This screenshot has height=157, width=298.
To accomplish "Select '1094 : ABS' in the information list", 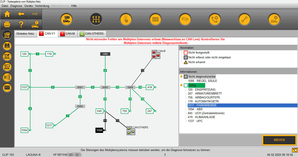I will [195, 109].
